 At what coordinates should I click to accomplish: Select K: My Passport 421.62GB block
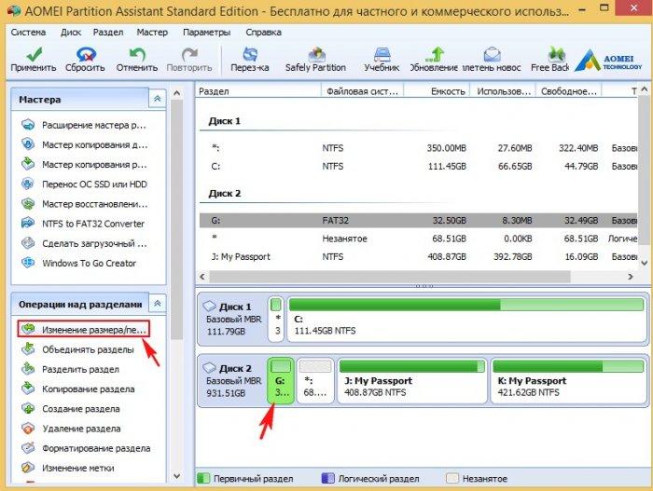pyautogui.click(x=568, y=381)
